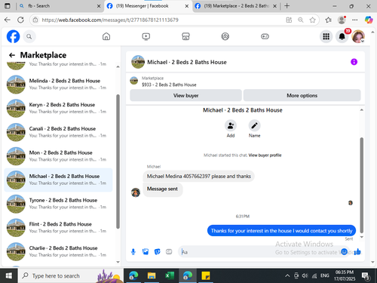Open Sticky Notes from taskbar
The height and width of the screenshot is (283, 377).
pos(206,275)
